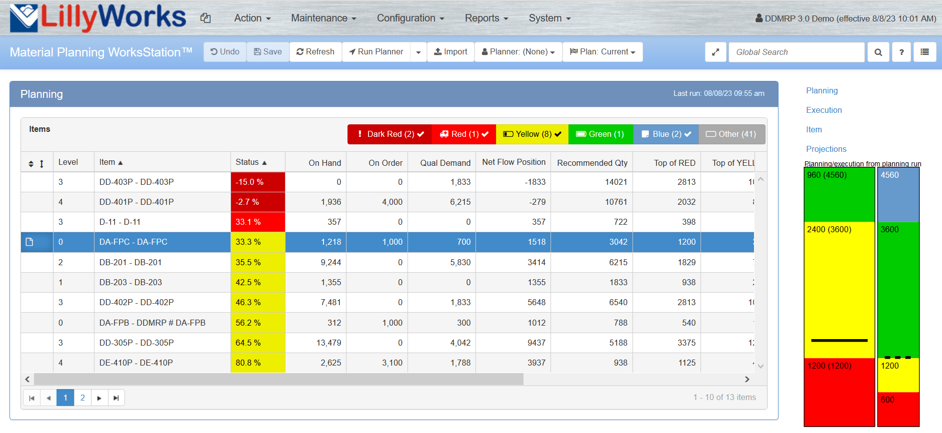Image resolution: width=942 pixels, height=433 pixels.
Task: Toggle the Blue (2) filter
Action: point(666,134)
